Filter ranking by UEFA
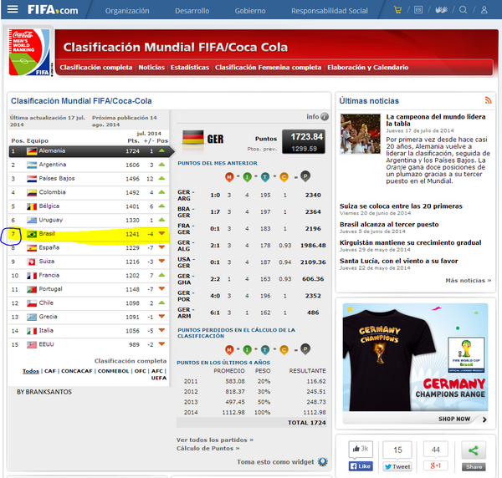This screenshot has width=502, height=478. 159,378
